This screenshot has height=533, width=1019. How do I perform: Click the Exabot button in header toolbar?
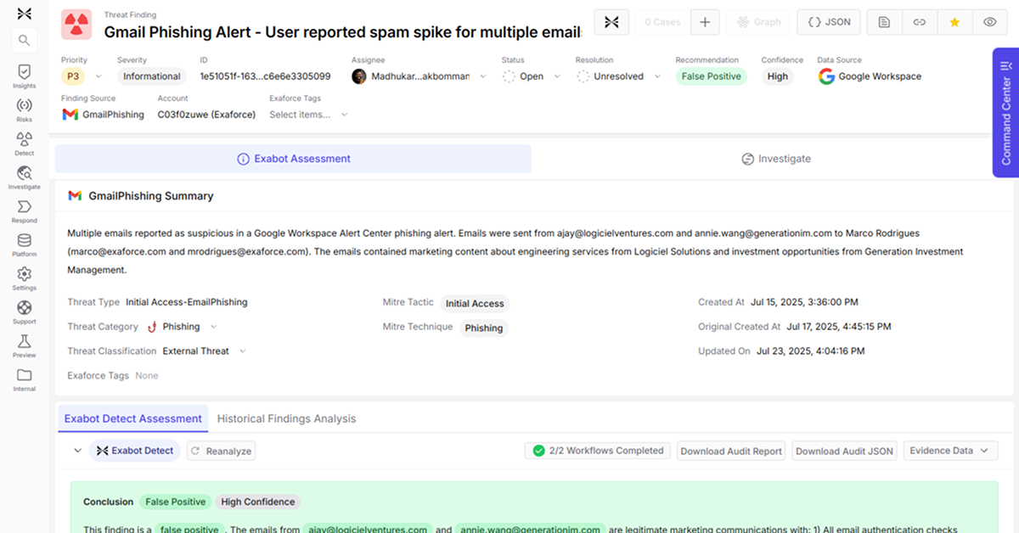coord(611,22)
